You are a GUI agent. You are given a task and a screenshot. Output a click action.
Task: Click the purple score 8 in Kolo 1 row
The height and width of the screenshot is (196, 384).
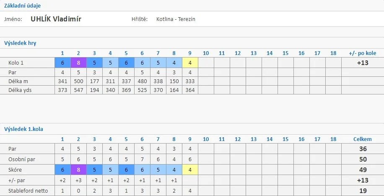point(78,63)
